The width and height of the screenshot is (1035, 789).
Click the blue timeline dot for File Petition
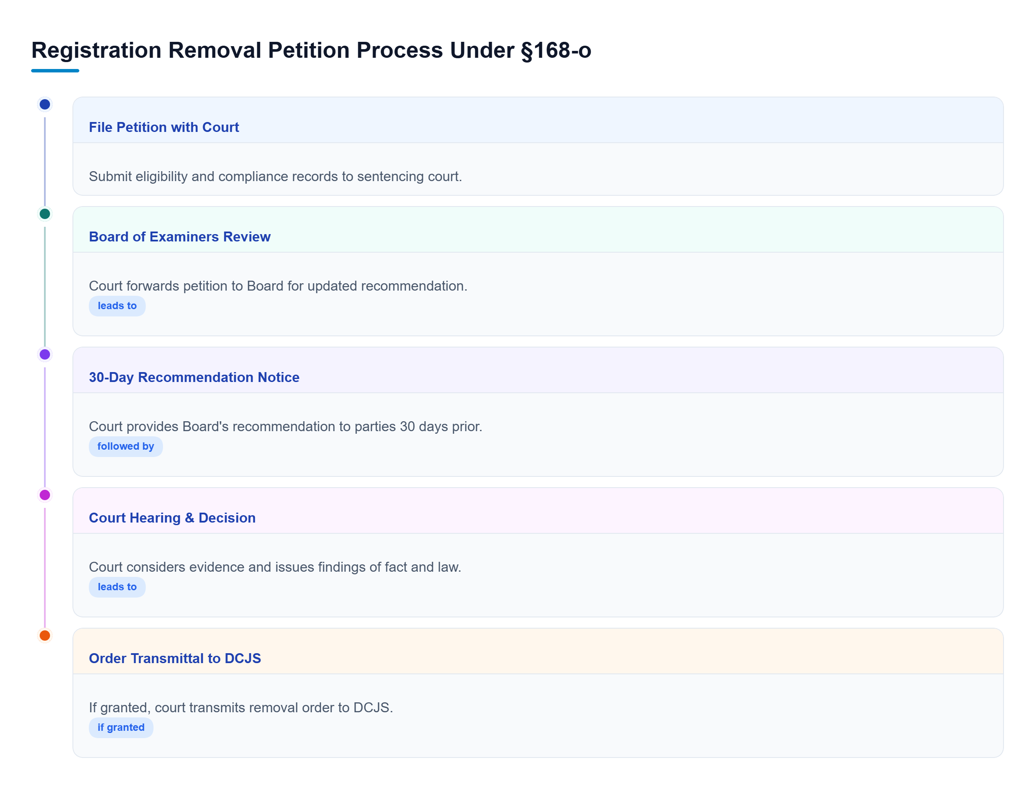(44, 104)
